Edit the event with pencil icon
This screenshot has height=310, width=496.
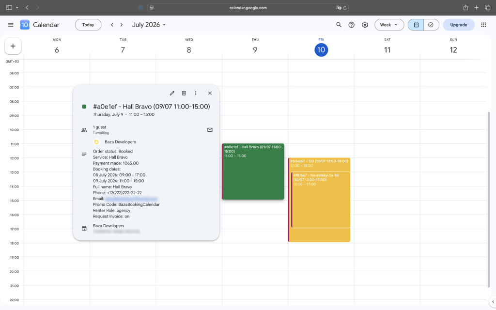click(172, 93)
